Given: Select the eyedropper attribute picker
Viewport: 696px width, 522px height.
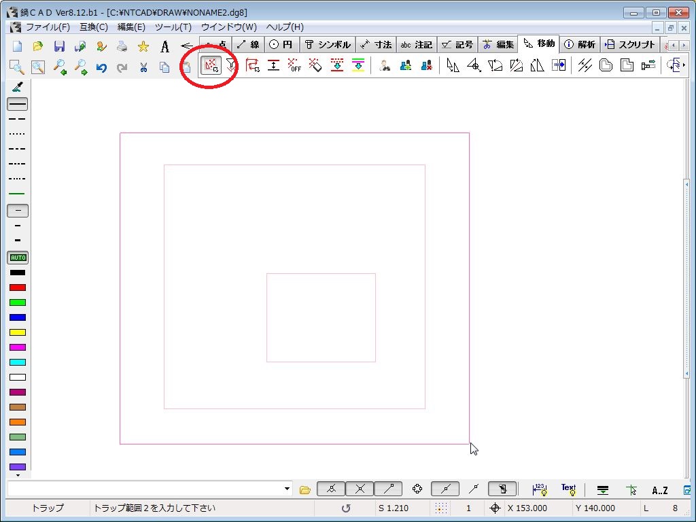Looking at the screenshot, I should [x=17, y=87].
